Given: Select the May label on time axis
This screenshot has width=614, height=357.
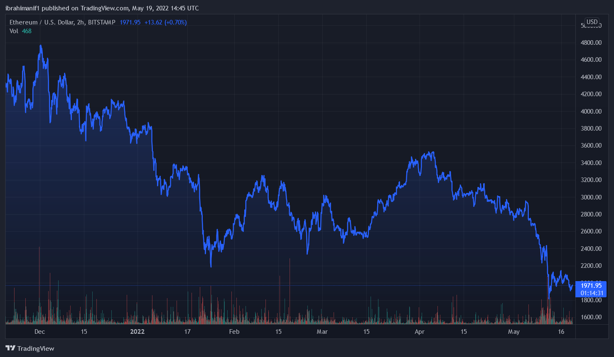Looking at the screenshot, I should pyautogui.click(x=514, y=331).
